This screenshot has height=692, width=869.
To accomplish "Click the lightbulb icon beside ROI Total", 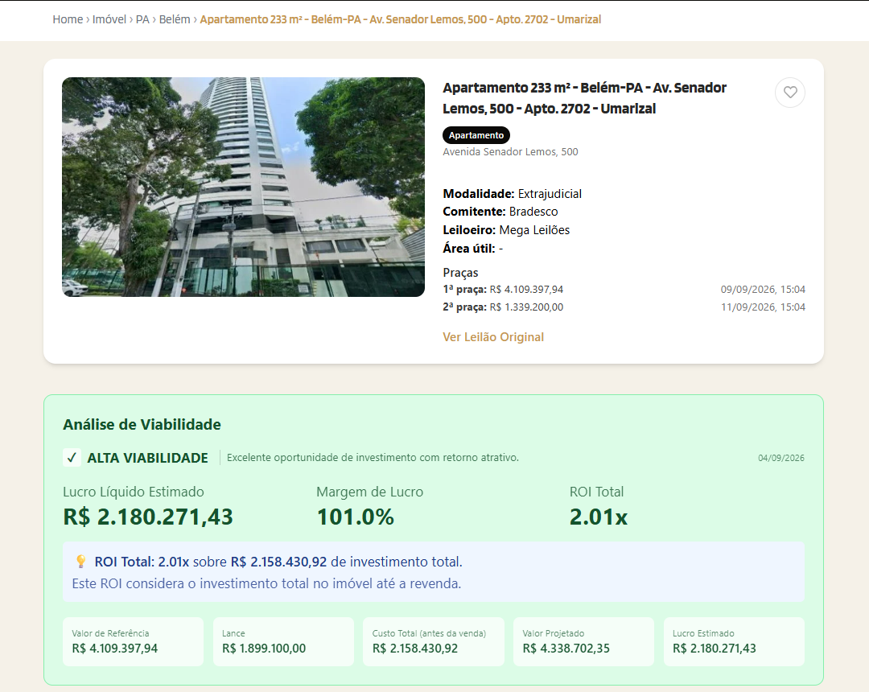I will pyautogui.click(x=81, y=562).
